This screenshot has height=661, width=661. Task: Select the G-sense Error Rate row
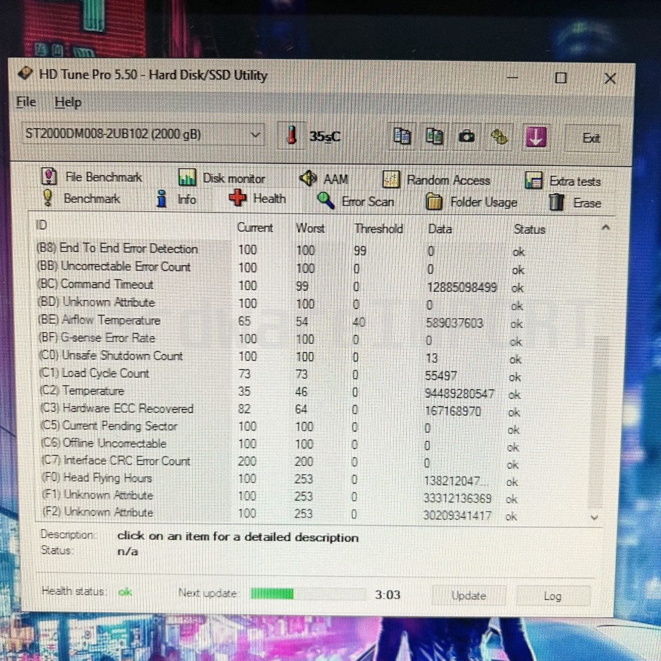coord(280,339)
